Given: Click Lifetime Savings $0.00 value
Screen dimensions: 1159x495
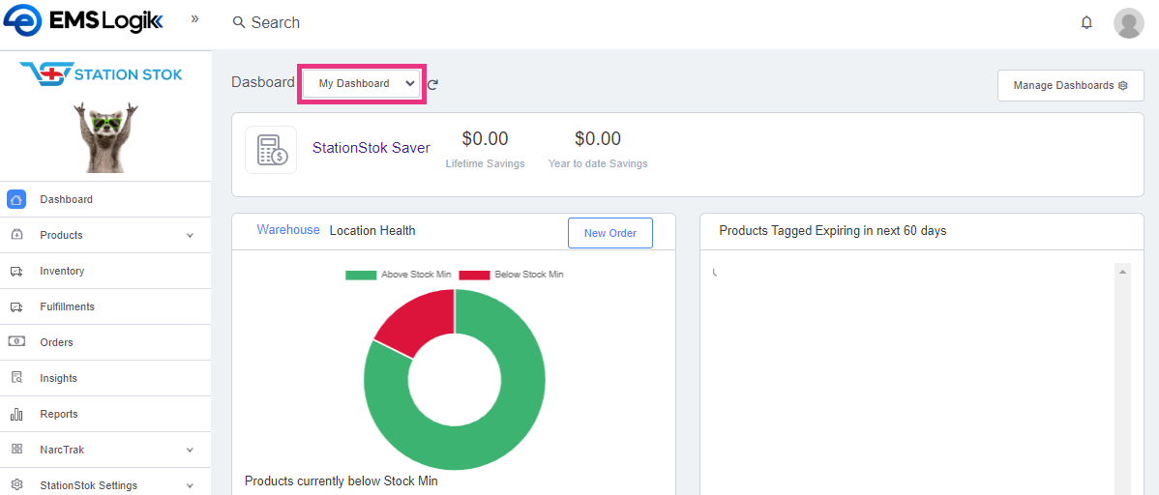Looking at the screenshot, I should coord(485,138).
